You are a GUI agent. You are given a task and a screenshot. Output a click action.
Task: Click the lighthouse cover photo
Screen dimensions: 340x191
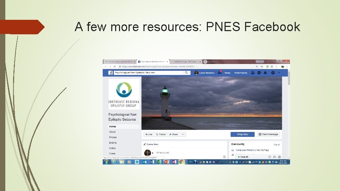tap(212, 103)
